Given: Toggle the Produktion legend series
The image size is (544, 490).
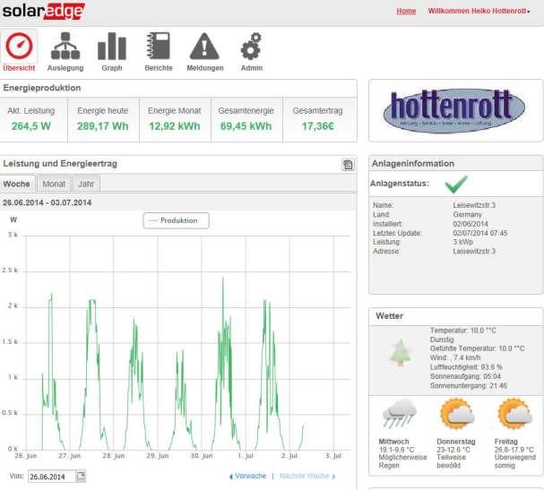Looking at the screenshot, I should coord(177,220).
